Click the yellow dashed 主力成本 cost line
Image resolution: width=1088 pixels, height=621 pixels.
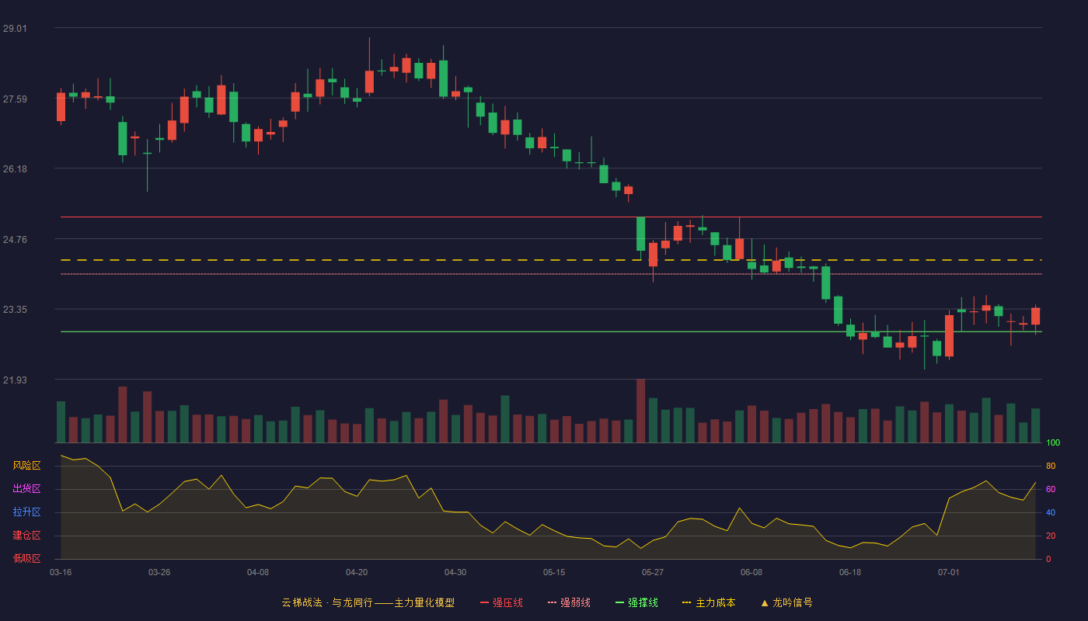point(551,260)
